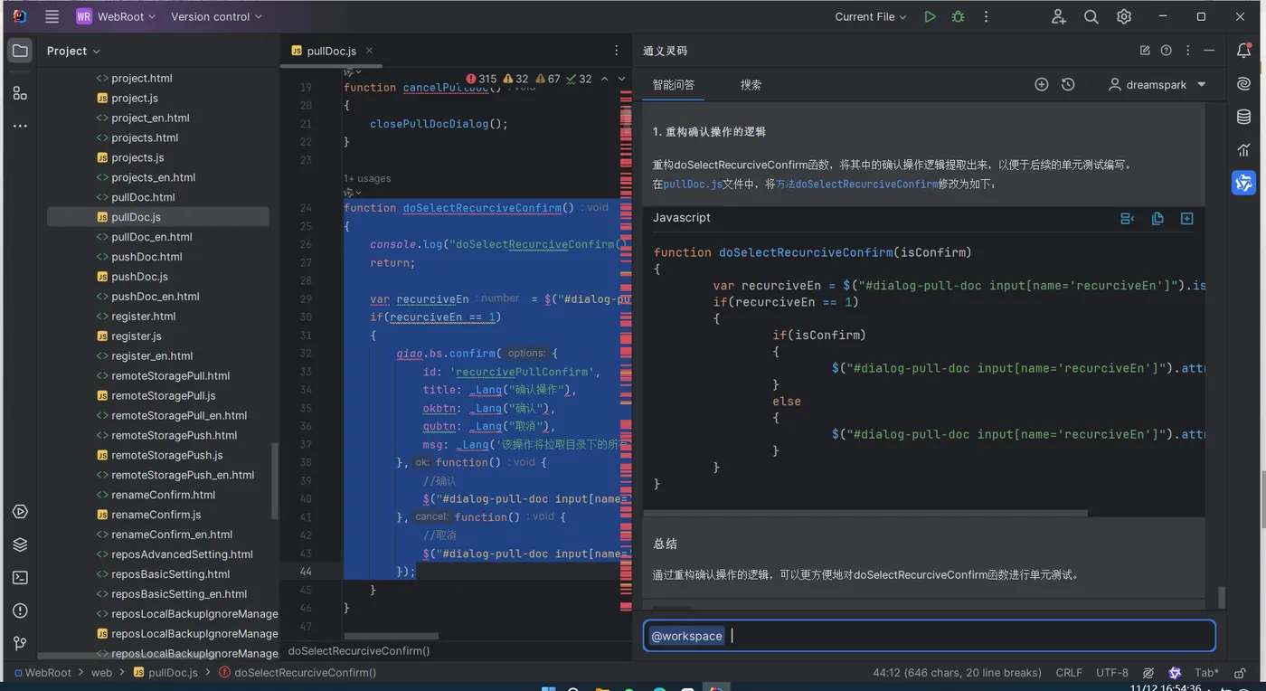The width and height of the screenshot is (1266, 691).
Task: Open the Version control dropdown
Action: point(216,16)
